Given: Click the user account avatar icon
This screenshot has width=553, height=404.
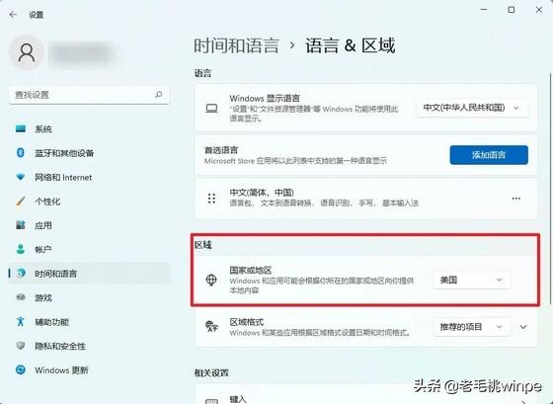Looking at the screenshot, I should point(27,52).
